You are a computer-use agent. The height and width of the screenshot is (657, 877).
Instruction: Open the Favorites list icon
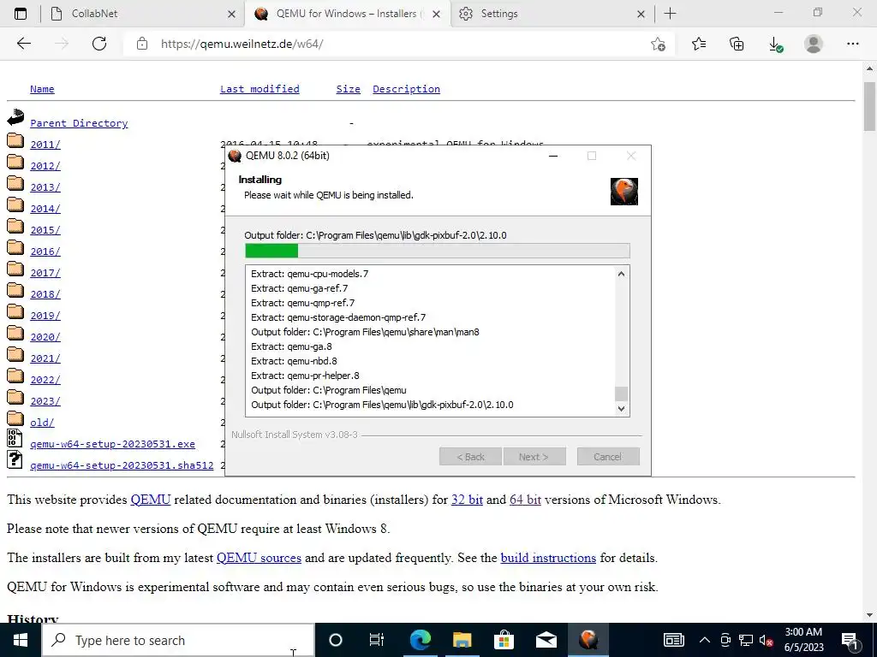(699, 44)
